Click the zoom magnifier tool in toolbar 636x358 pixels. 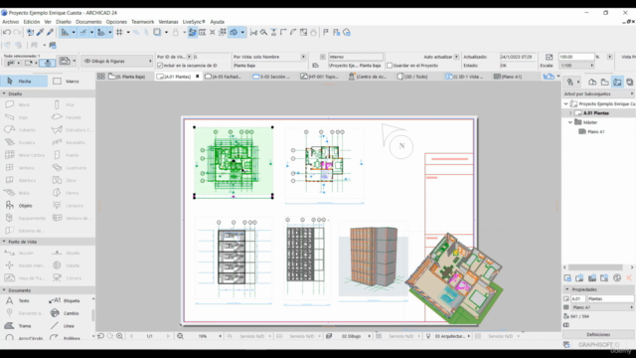point(263,33)
